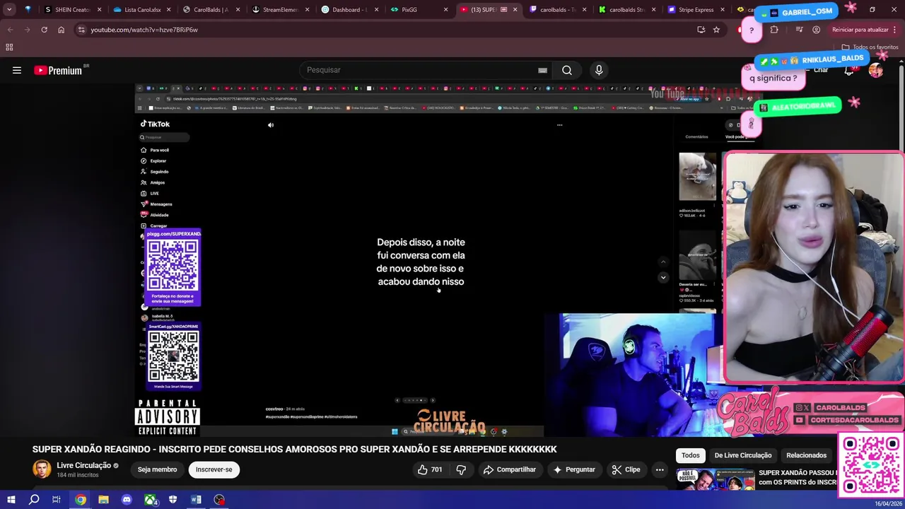Click the Seja membro button
Image resolution: width=905 pixels, height=509 pixels.
coord(157,469)
